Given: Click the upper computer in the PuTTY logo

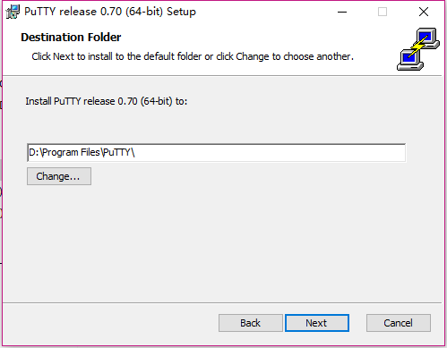Looking at the screenshot, I should (427, 38).
